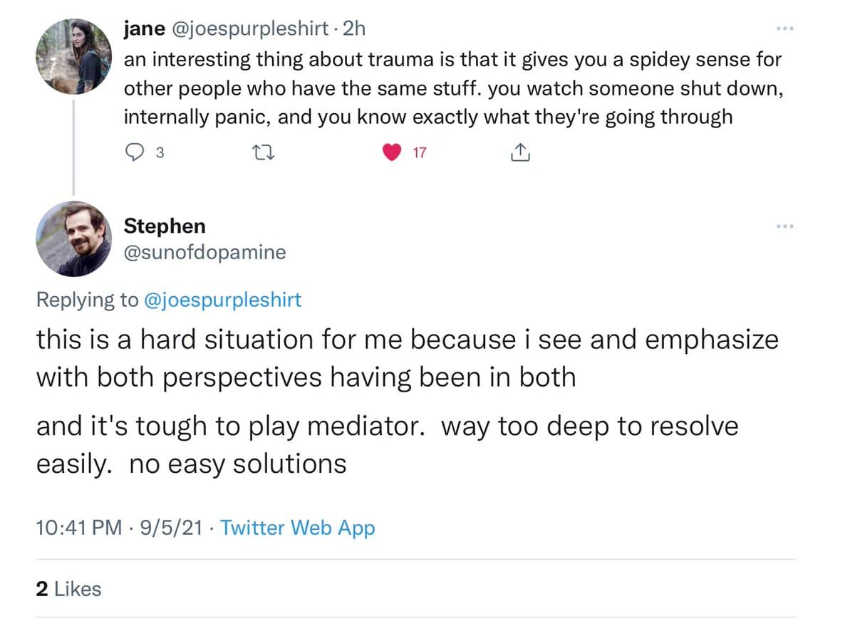The width and height of the screenshot is (855, 633).
Task: Open the Twitter Web App source link
Action: (299, 528)
